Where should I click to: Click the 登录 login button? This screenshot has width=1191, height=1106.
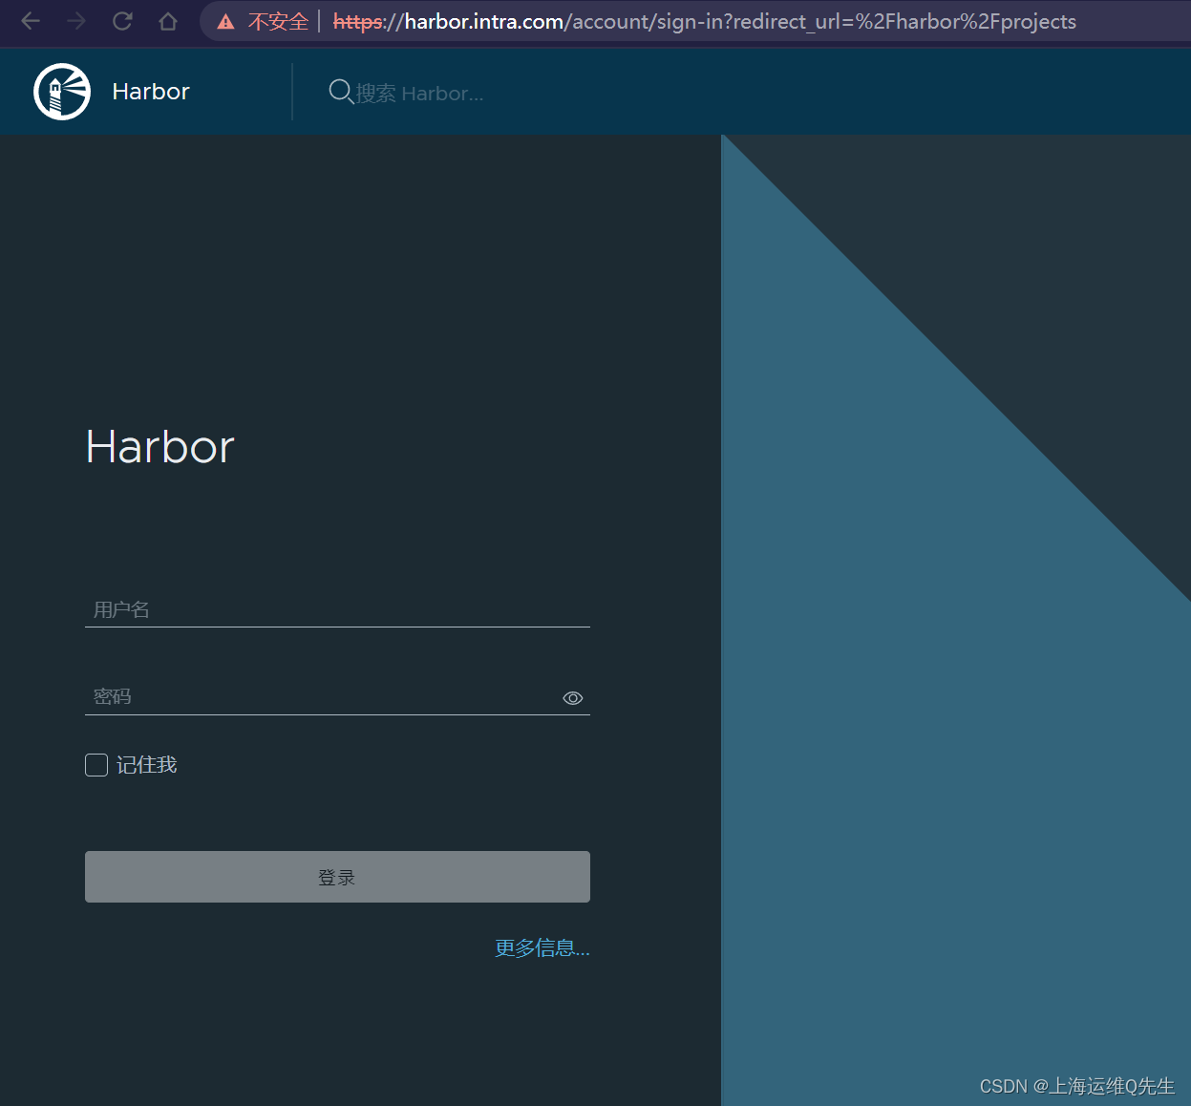[337, 877]
